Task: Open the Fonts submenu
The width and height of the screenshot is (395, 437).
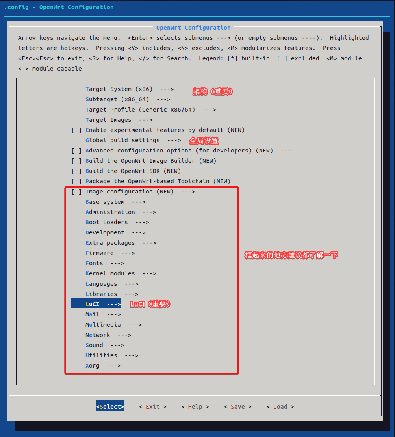Action: pos(105,263)
